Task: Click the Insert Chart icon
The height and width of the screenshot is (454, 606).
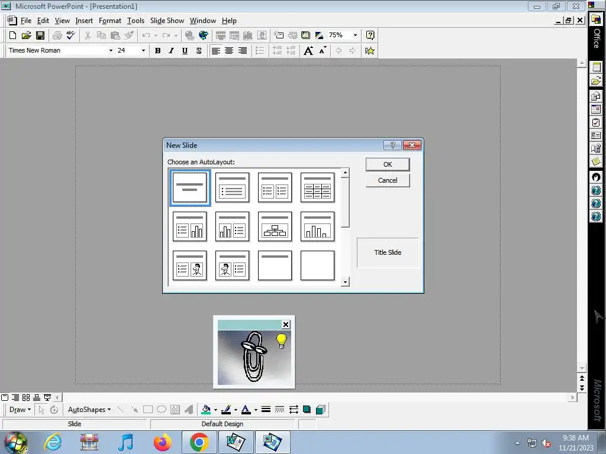Action: coord(248,35)
